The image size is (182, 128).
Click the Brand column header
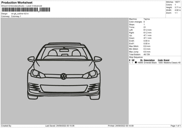pyautogui.click(x=166, y=60)
